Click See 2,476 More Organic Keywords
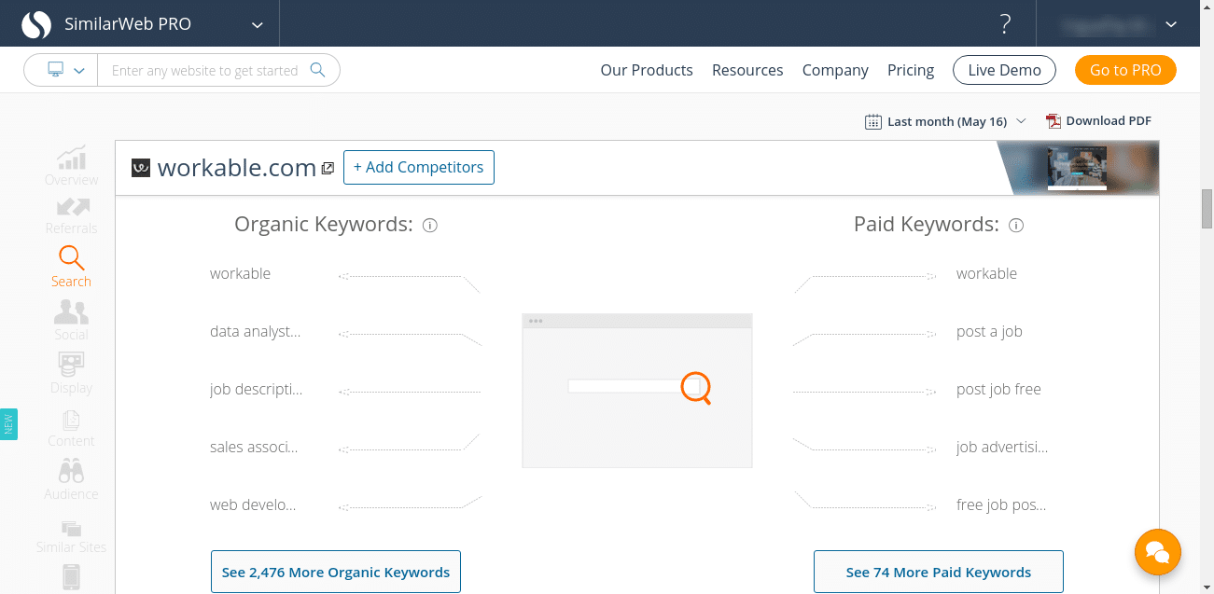 pos(336,572)
